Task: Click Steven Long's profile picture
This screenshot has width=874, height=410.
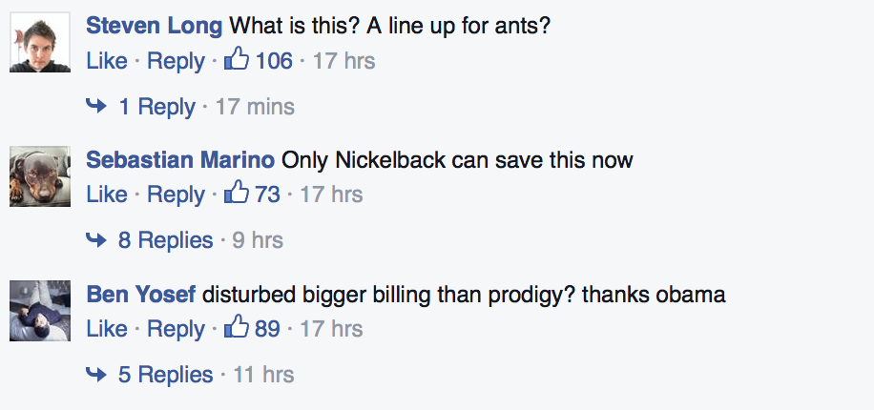Action: pyautogui.click(x=40, y=42)
